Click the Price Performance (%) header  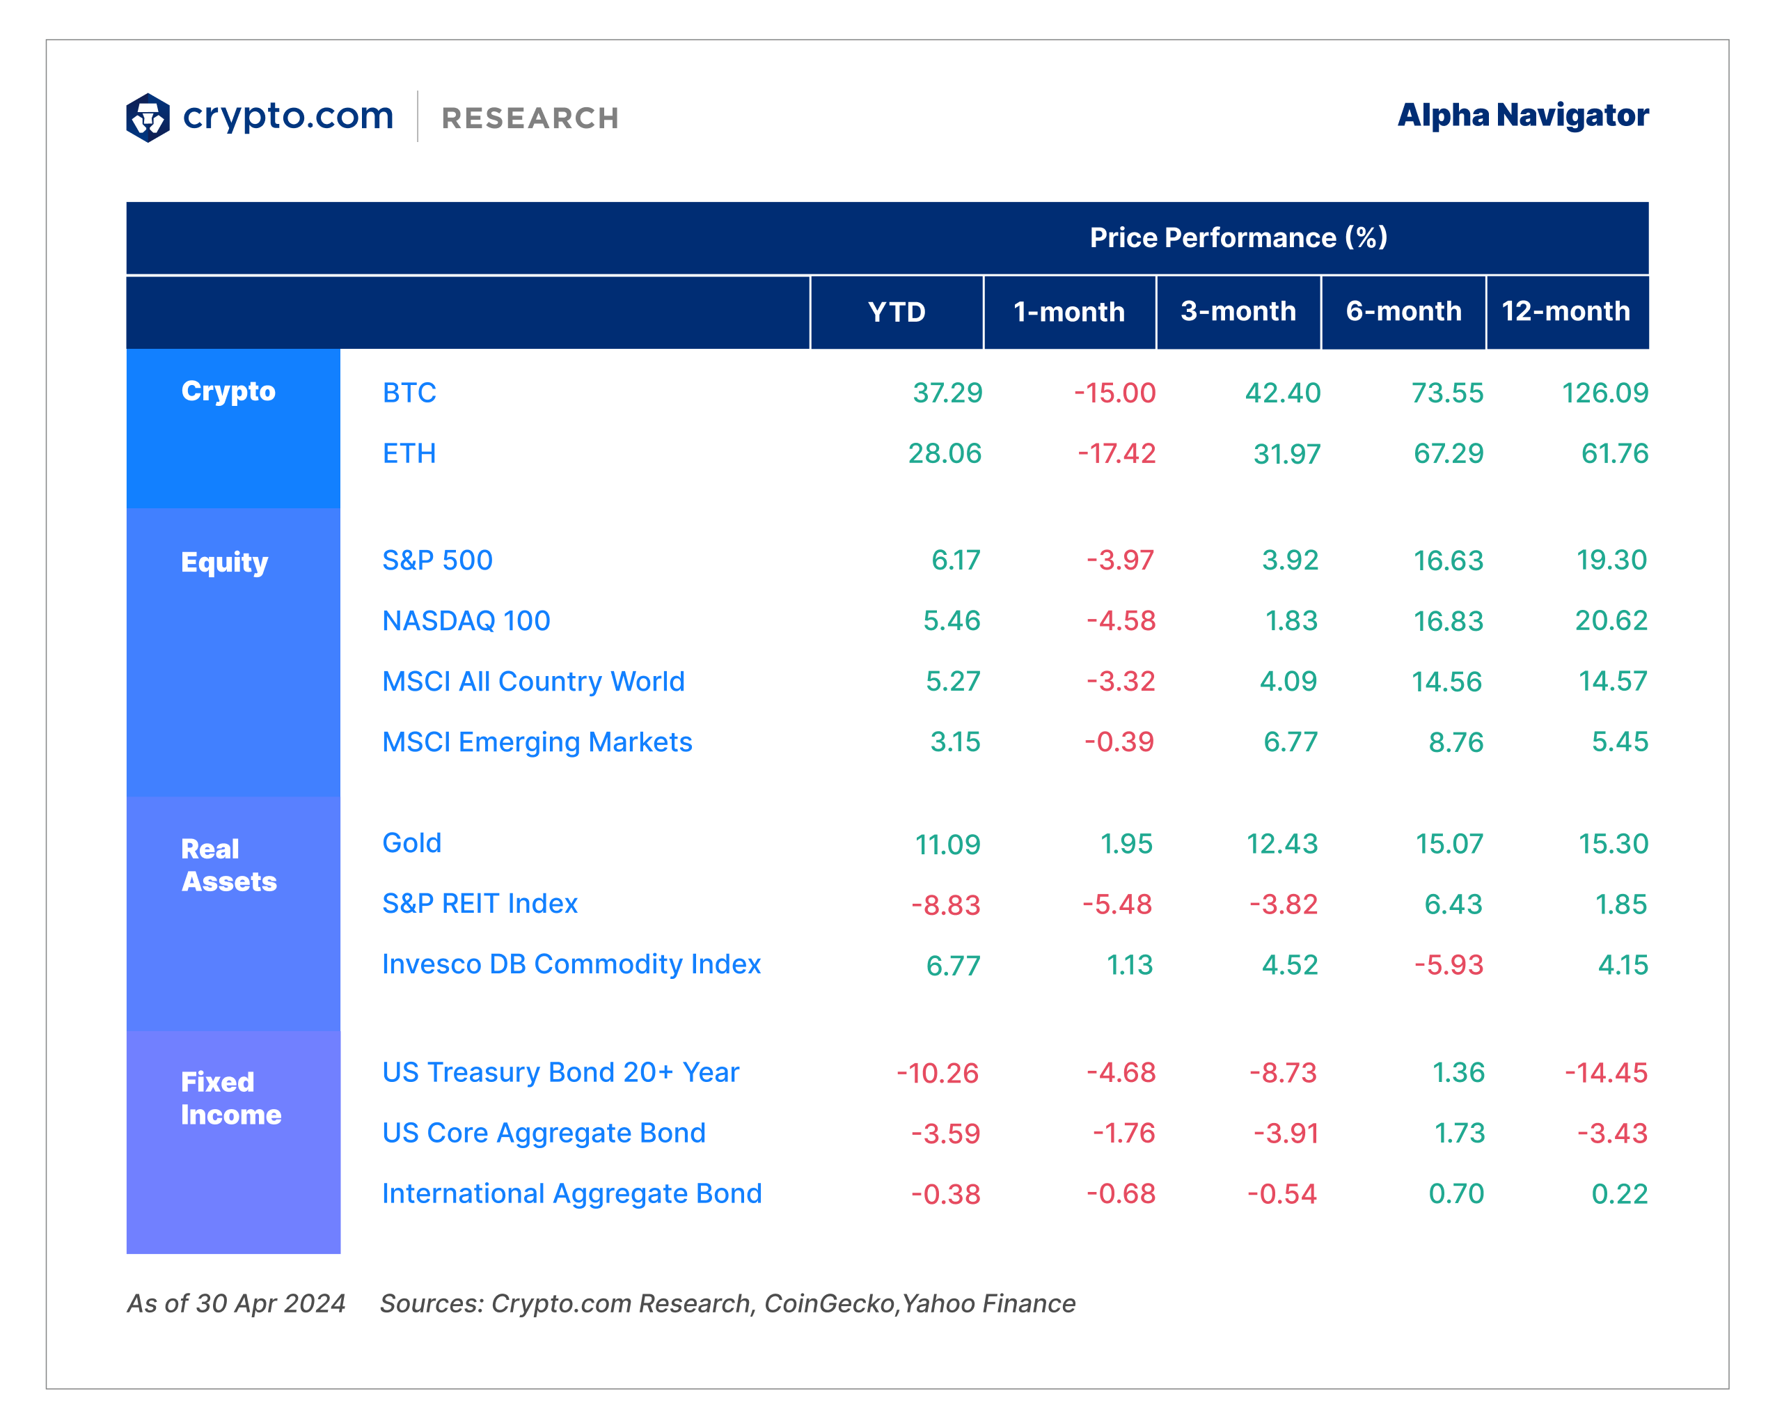pyautogui.click(x=1239, y=237)
